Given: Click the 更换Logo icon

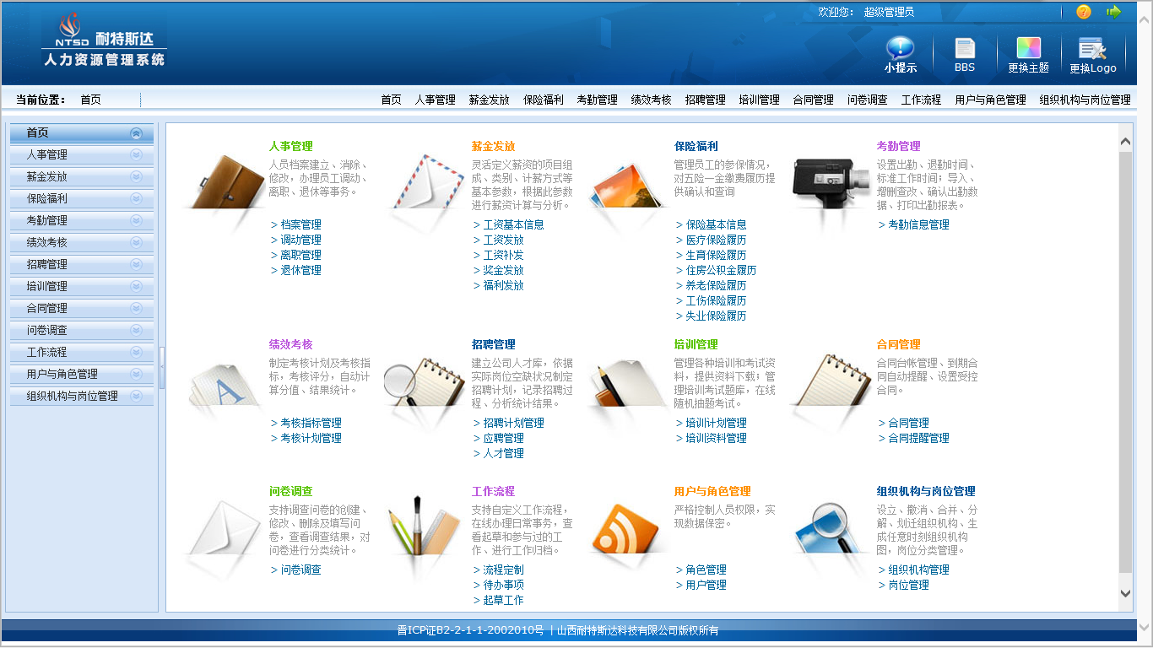Looking at the screenshot, I should point(1092,49).
